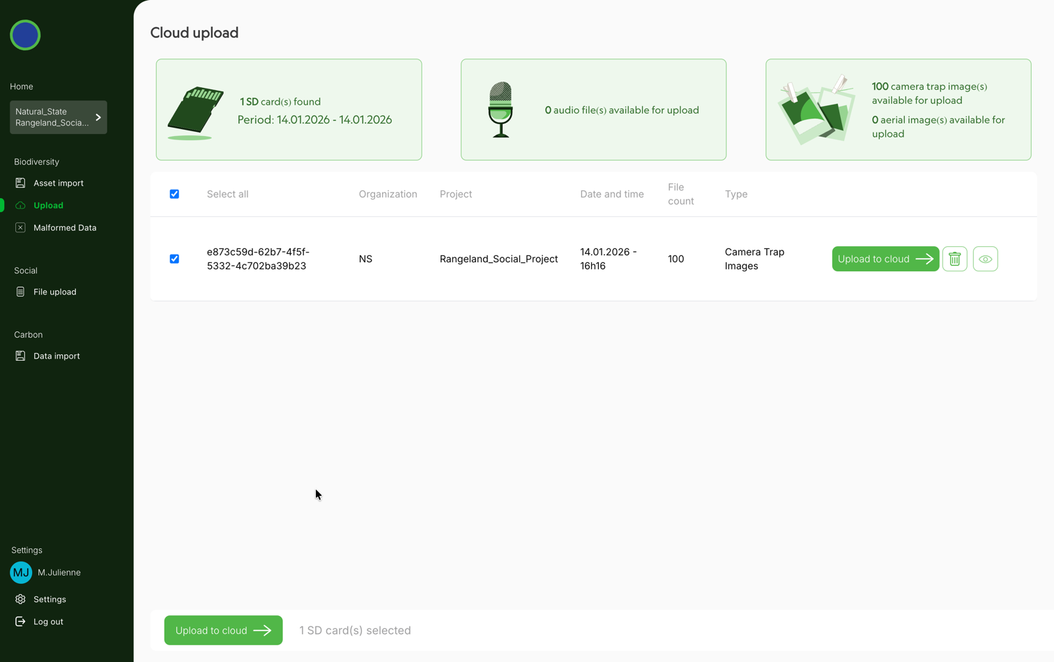
Task: Click the Period 14.01.2026 - 14.01.2026 text
Action: [x=315, y=120]
